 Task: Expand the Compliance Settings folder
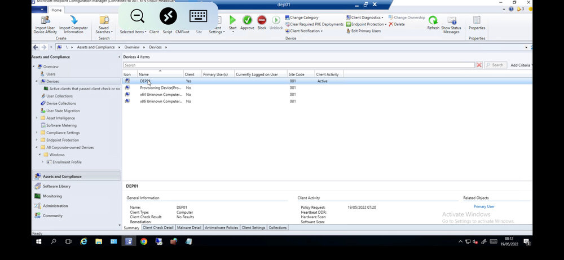click(x=37, y=133)
